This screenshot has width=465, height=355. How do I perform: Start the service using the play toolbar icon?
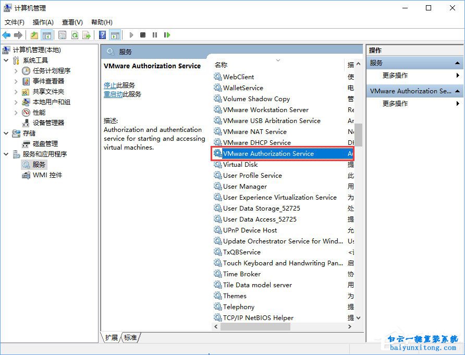[131, 35]
